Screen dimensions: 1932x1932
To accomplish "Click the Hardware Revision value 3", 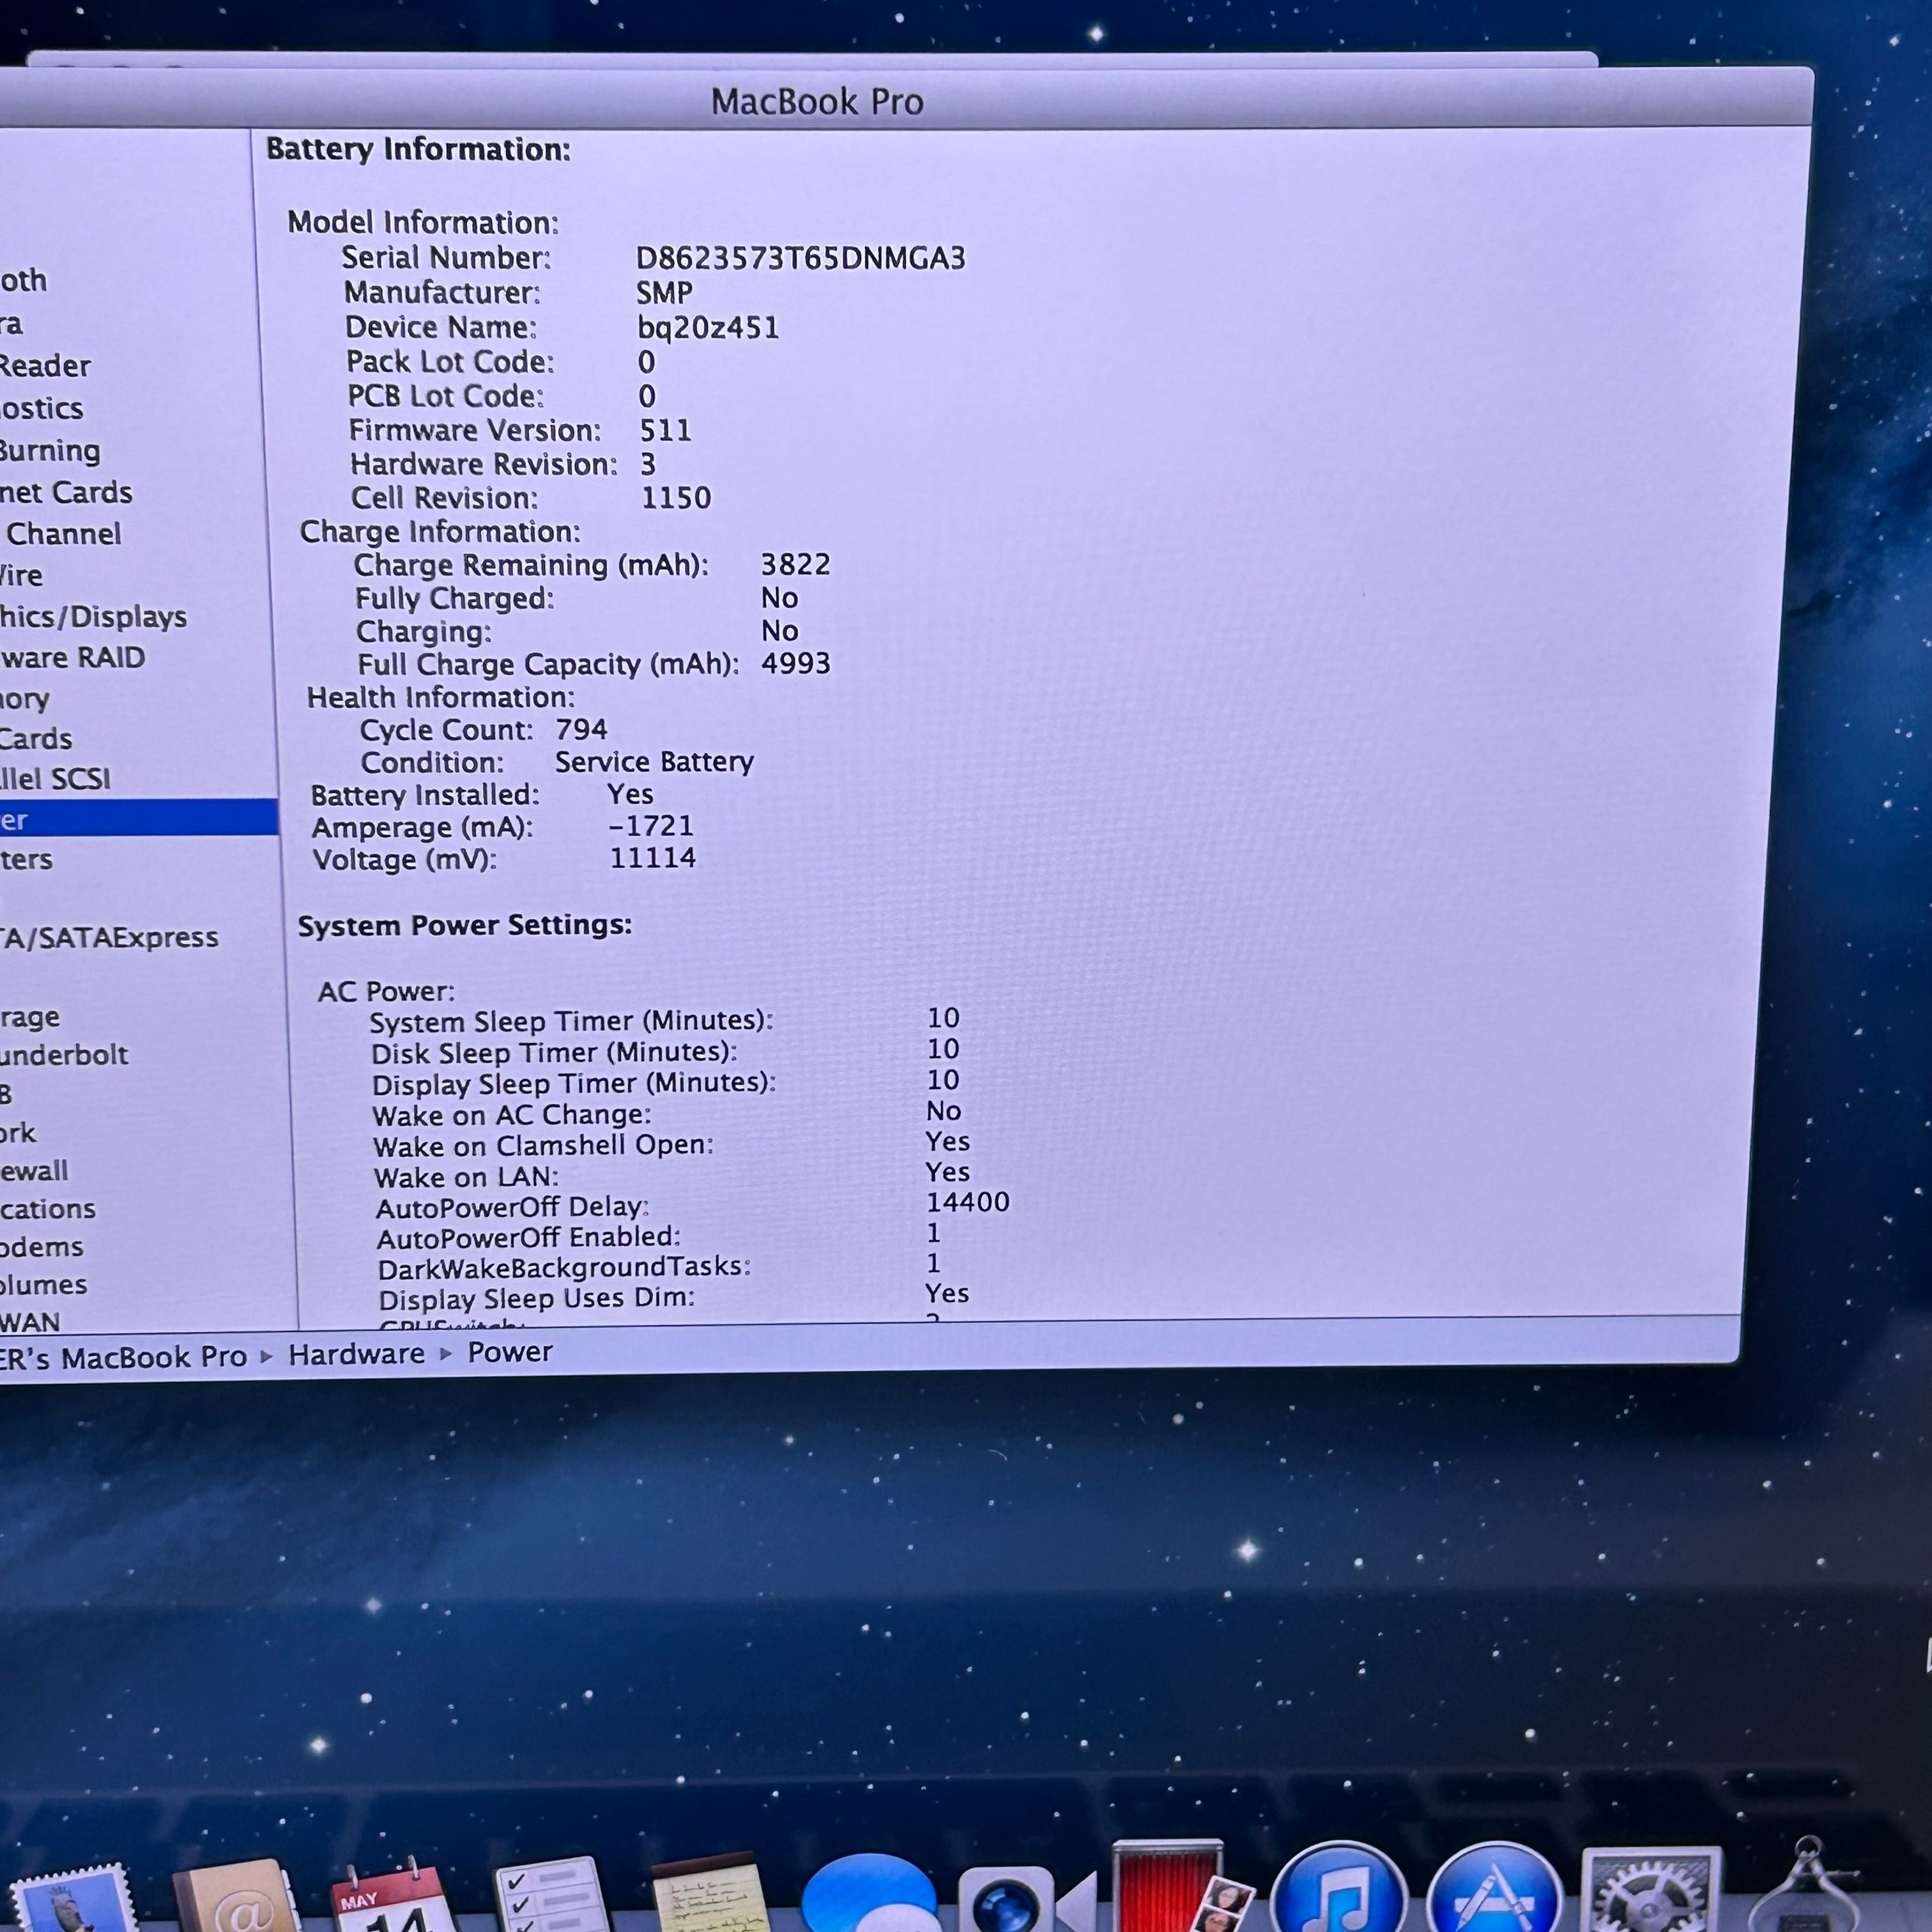I will click(x=648, y=464).
